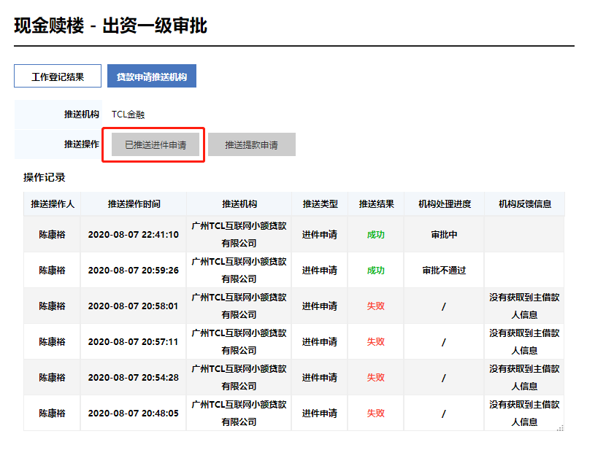This screenshot has width=614, height=450.
Task: Click 没有获取到主借款人信息 in the 20:57:11 row
Action: click(524, 341)
